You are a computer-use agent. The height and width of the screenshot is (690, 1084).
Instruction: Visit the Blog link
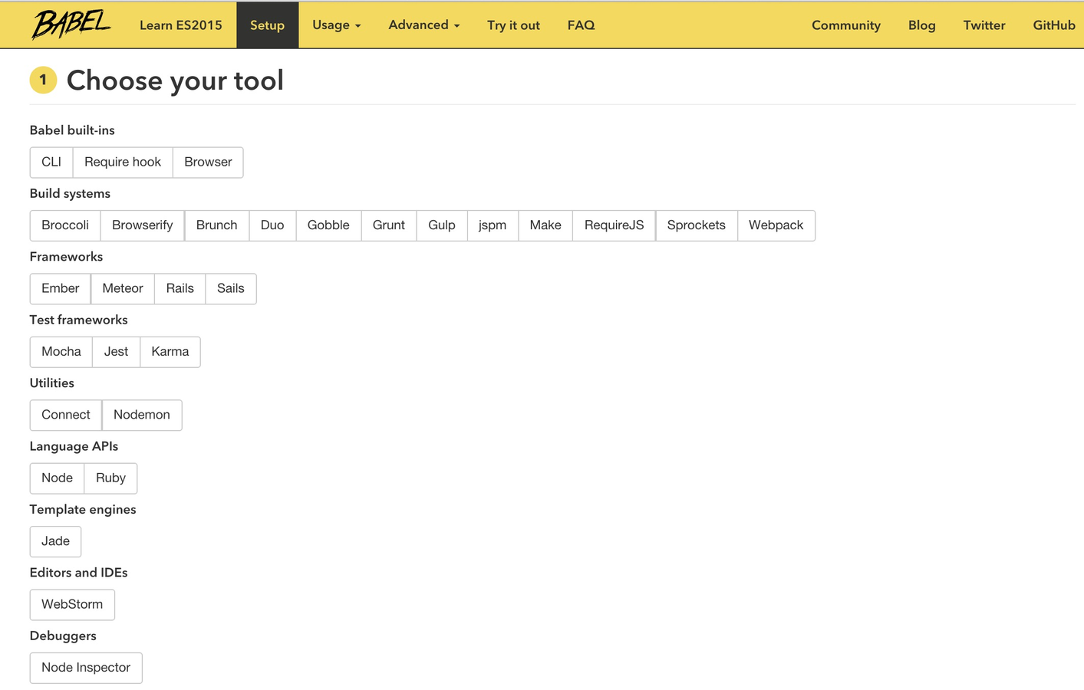coord(921,25)
